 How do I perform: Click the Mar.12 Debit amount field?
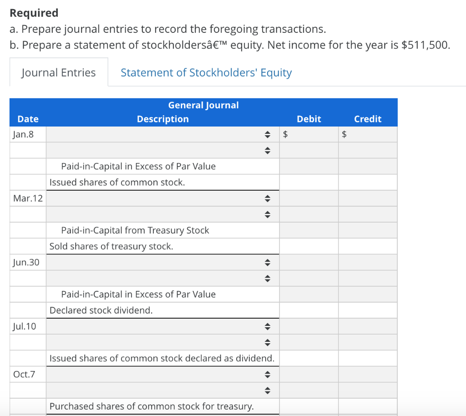[x=309, y=198]
